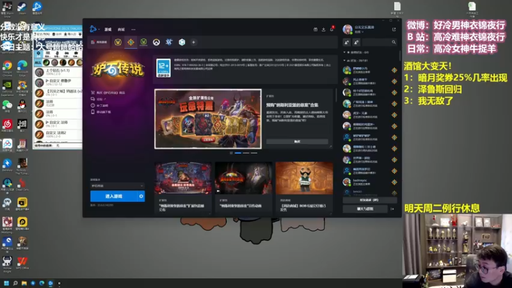The height and width of the screenshot is (288, 512).
Task: Add a game with the plus button
Action: (x=193, y=42)
